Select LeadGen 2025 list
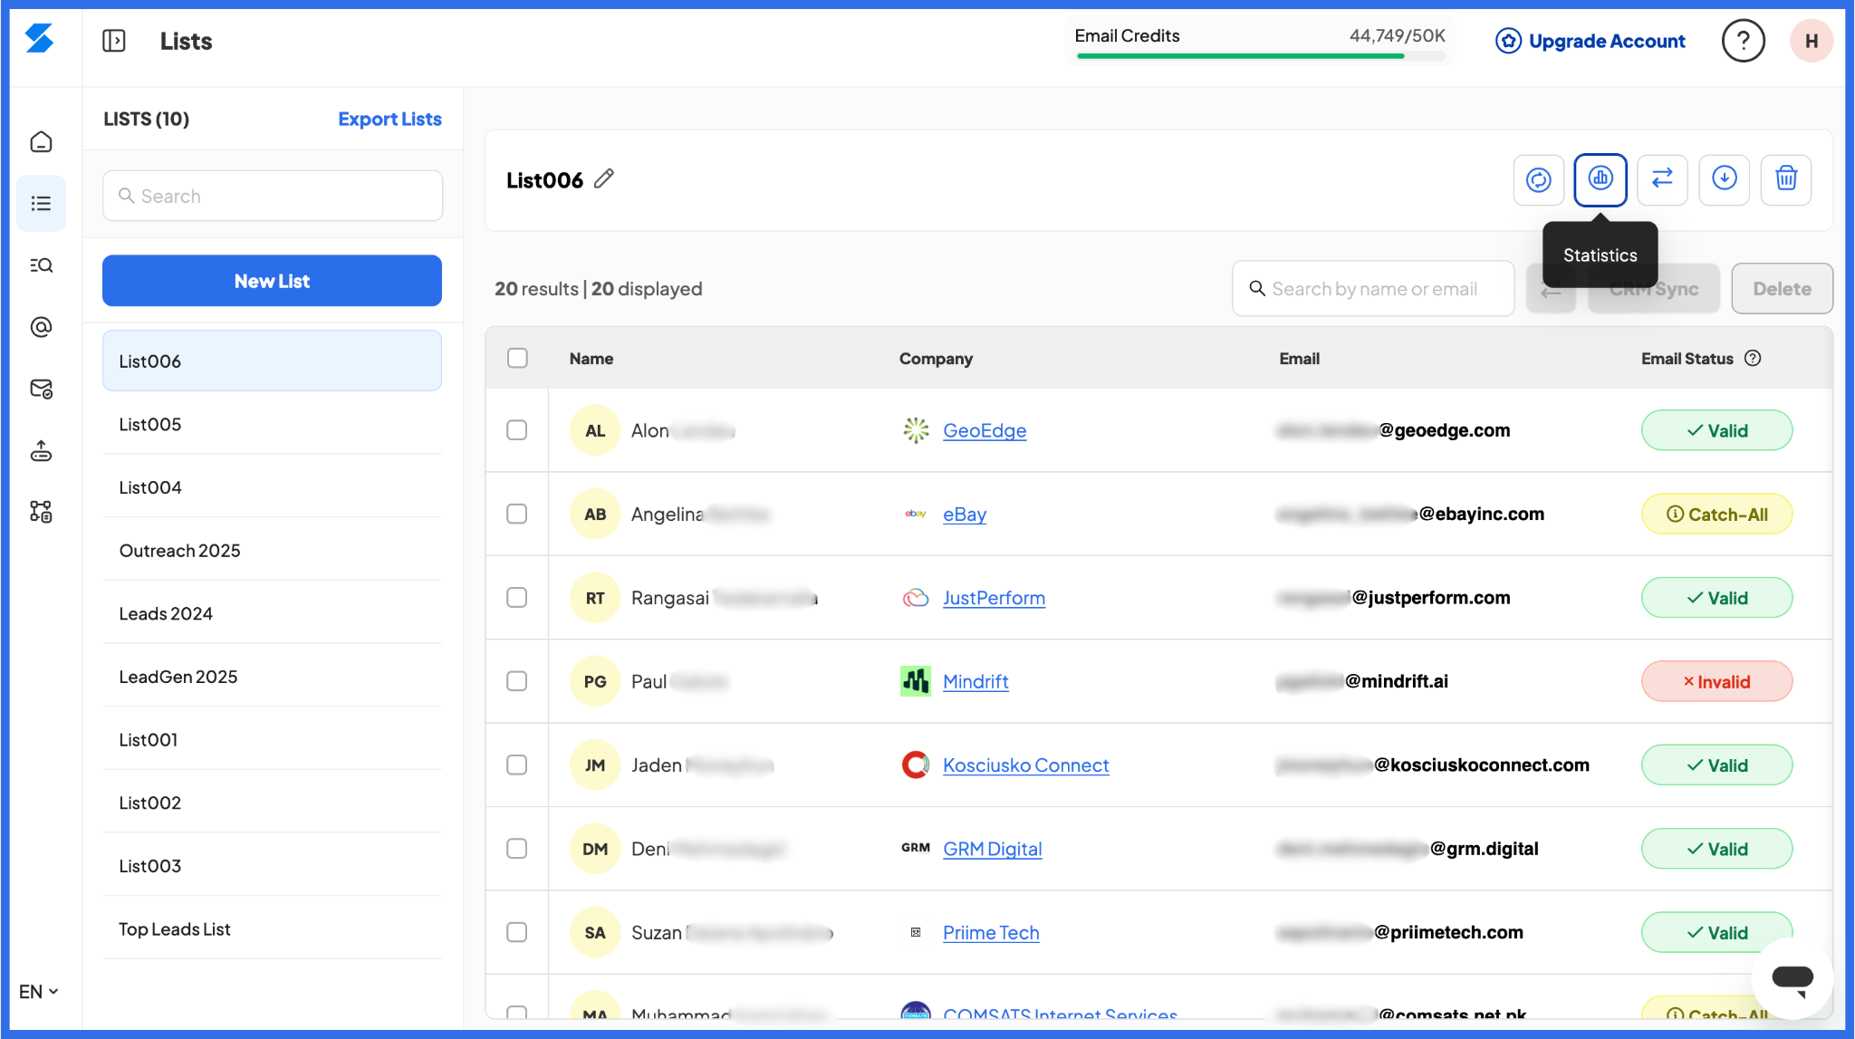The height and width of the screenshot is (1039, 1855). (272, 677)
